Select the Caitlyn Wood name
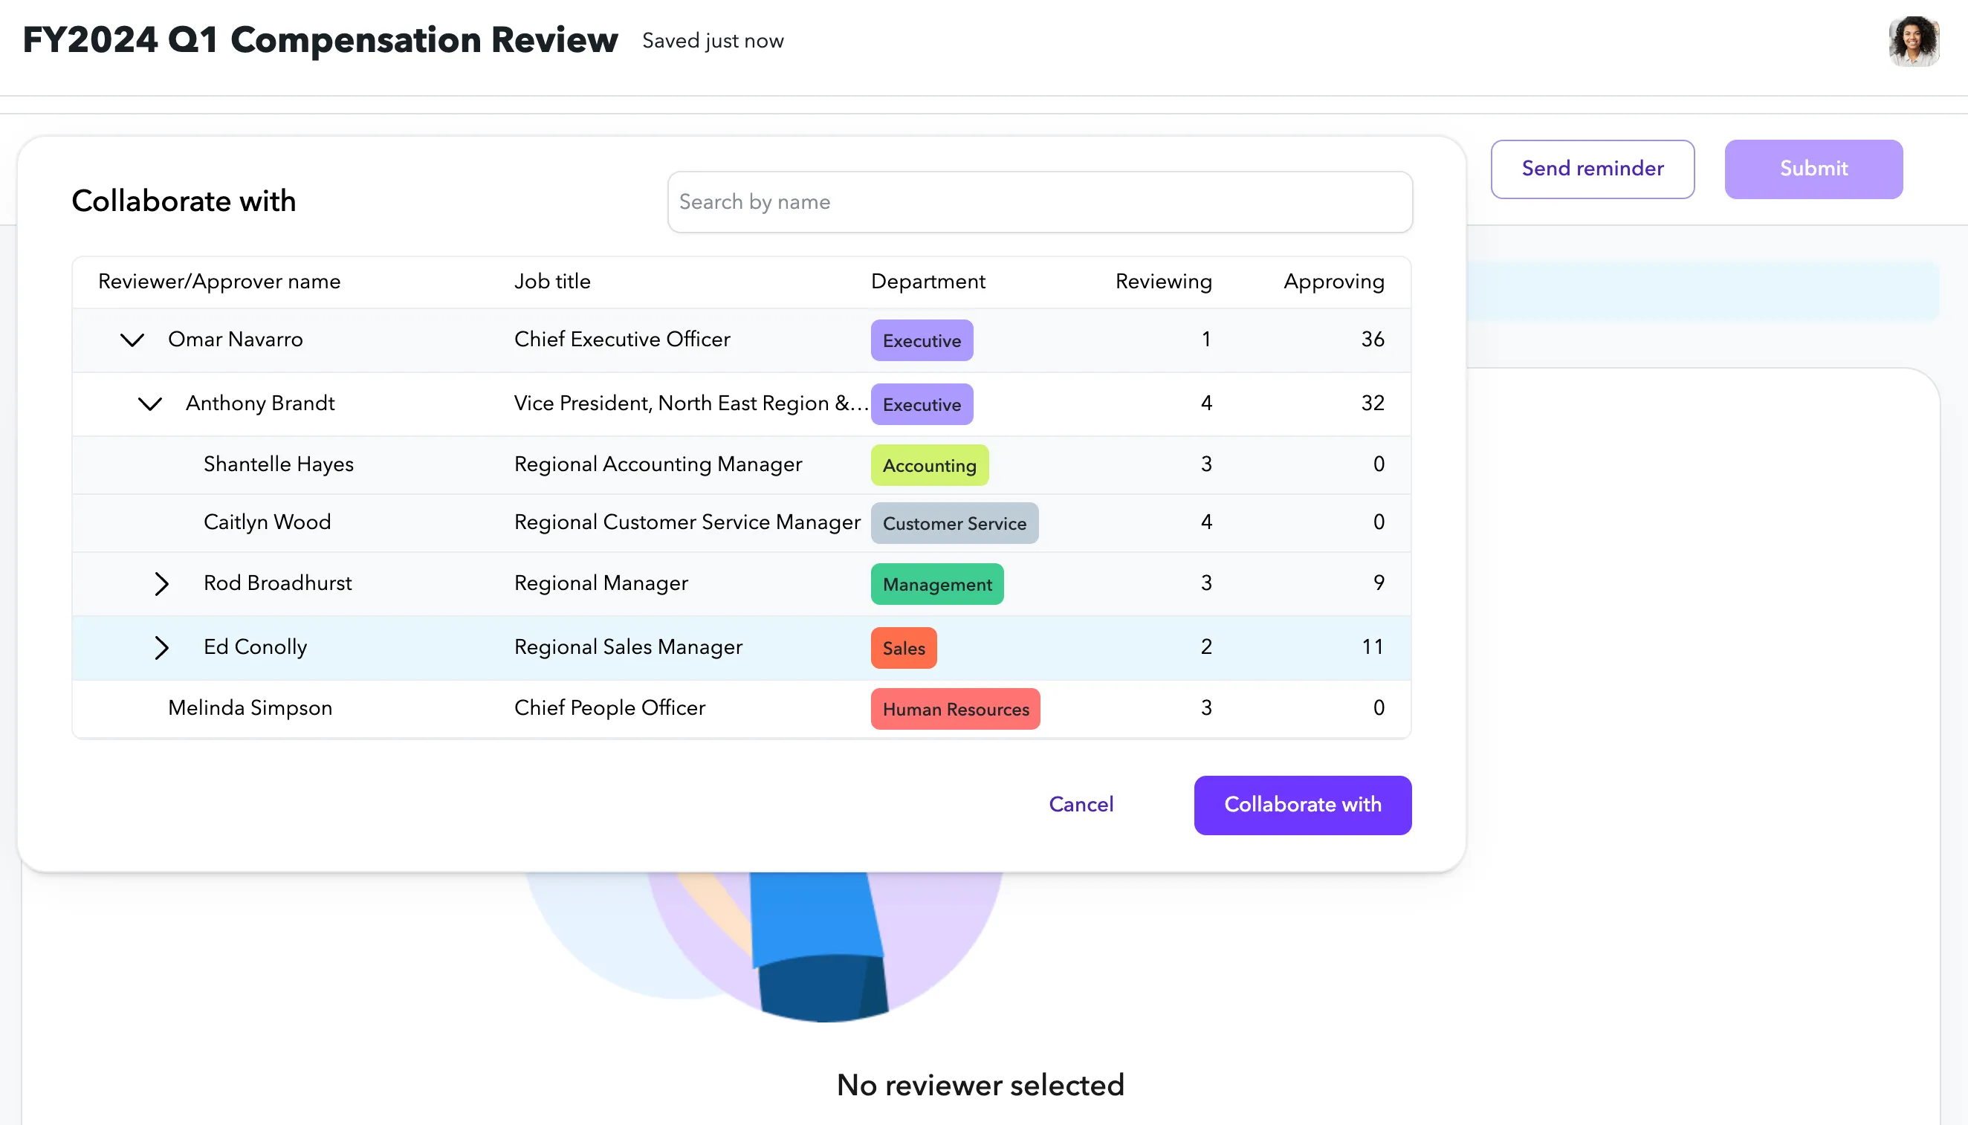Image resolution: width=1968 pixels, height=1125 pixels. 267,522
